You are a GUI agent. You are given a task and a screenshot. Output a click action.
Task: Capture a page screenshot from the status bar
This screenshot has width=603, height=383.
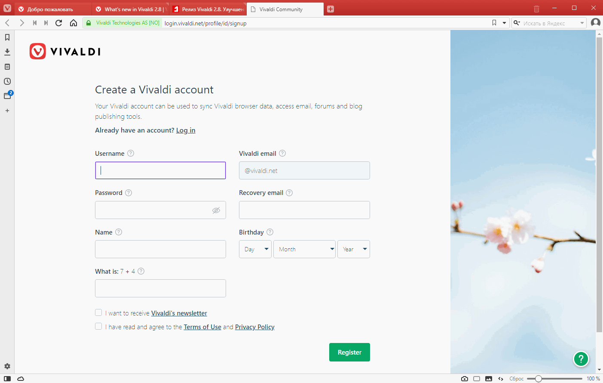coord(465,378)
